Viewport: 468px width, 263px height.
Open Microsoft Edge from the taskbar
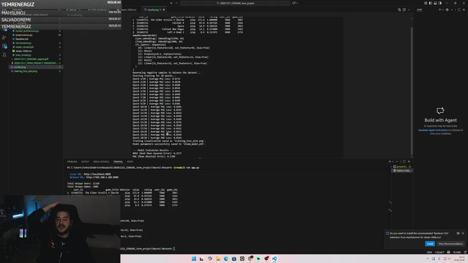(226, 259)
